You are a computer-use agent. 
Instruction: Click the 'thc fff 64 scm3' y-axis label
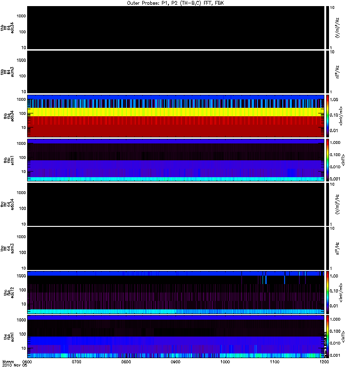coord(7,248)
